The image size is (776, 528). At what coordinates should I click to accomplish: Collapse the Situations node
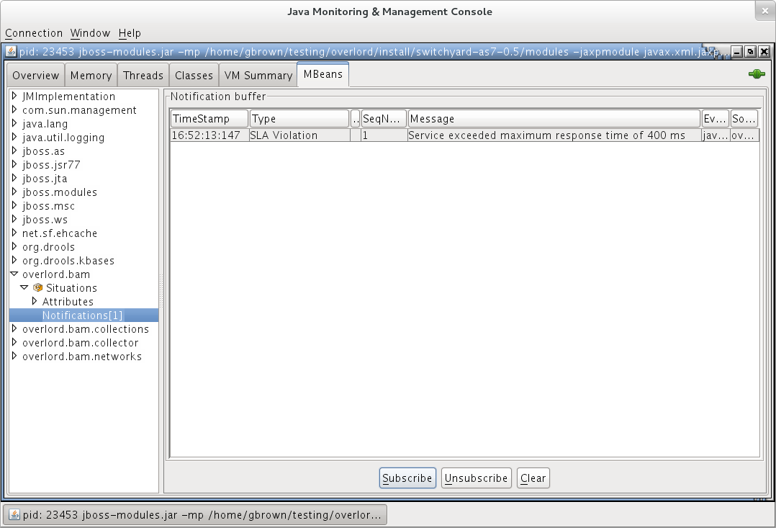coord(24,288)
